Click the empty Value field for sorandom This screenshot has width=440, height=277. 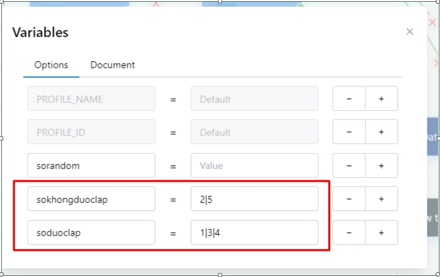click(x=254, y=165)
